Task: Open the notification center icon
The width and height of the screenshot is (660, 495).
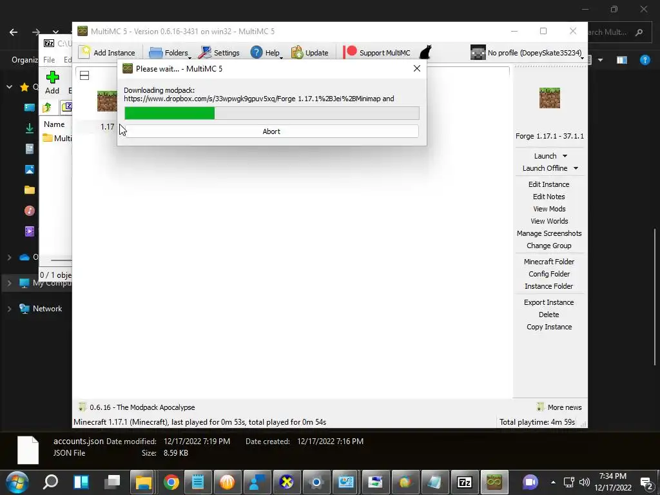Action: [x=646, y=483]
